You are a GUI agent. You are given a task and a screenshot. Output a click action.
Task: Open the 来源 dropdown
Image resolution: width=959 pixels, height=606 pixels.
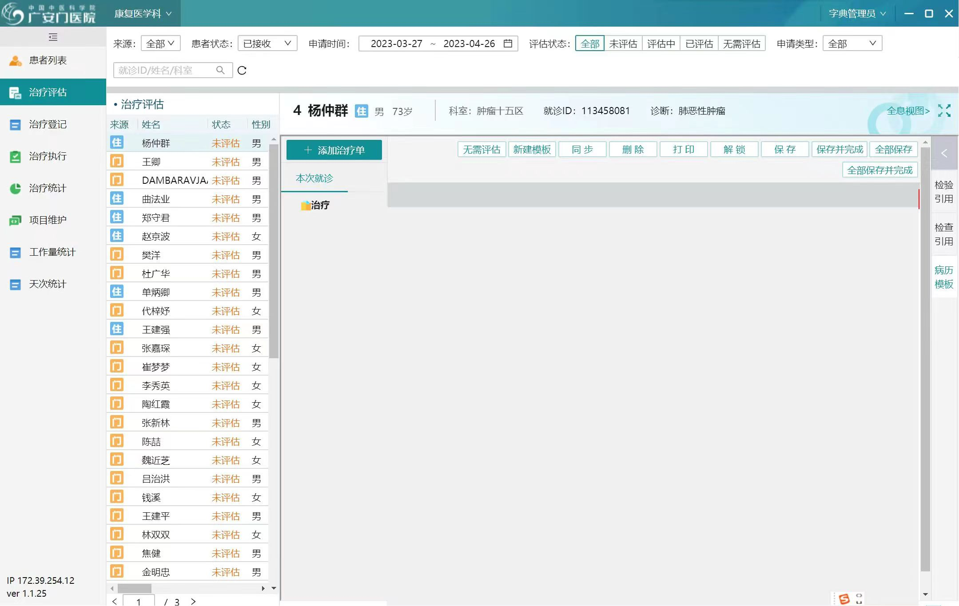click(160, 44)
